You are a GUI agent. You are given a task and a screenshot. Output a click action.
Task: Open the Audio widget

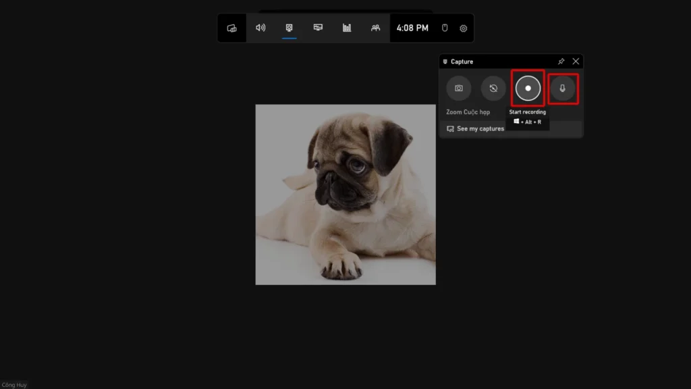260,28
